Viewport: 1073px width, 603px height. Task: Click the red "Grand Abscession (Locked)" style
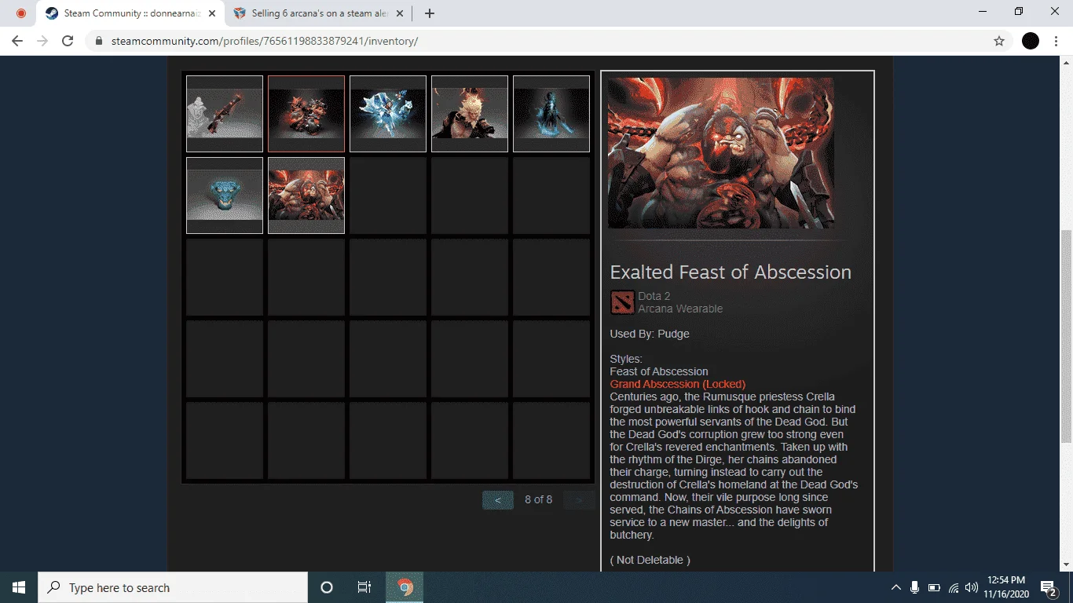click(678, 384)
